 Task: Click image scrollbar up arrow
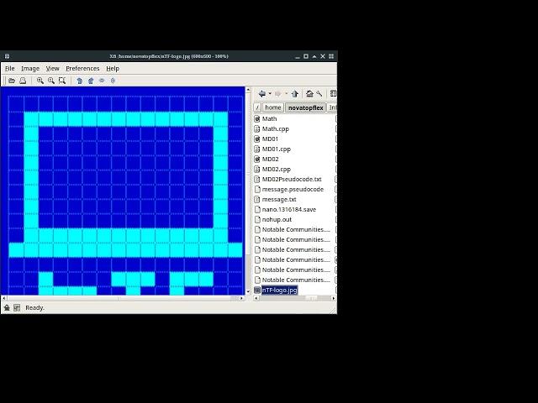click(x=248, y=90)
